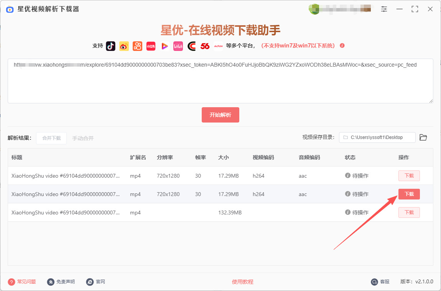Click the 标题 column header

(x=17, y=158)
